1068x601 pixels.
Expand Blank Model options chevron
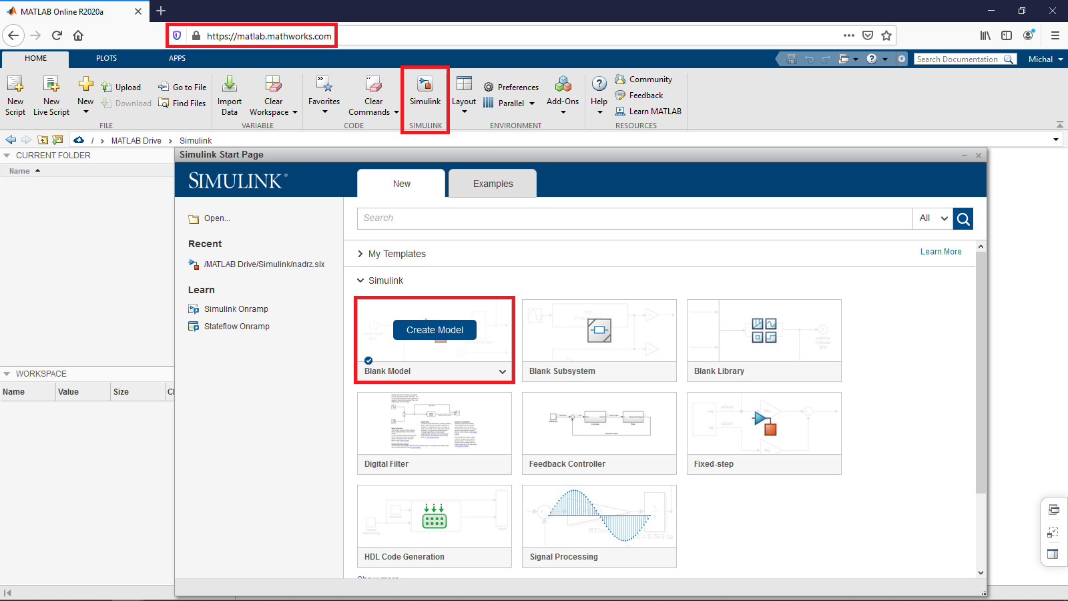tap(503, 371)
